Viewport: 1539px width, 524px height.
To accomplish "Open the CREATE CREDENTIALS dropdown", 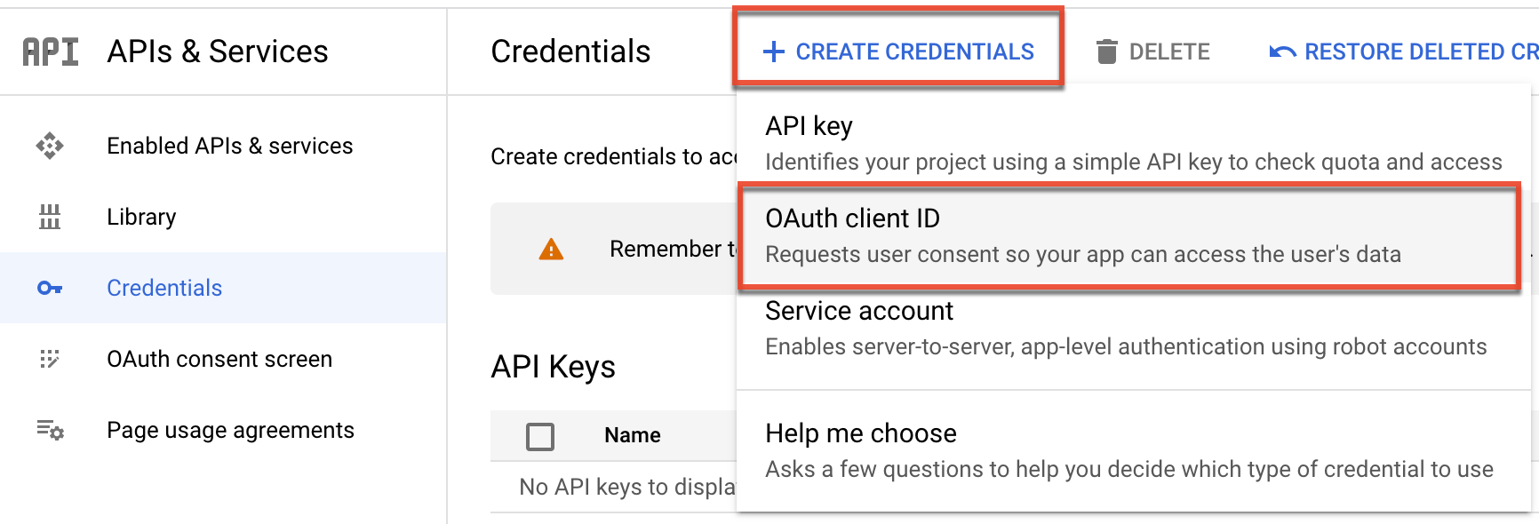I will coord(897,51).
